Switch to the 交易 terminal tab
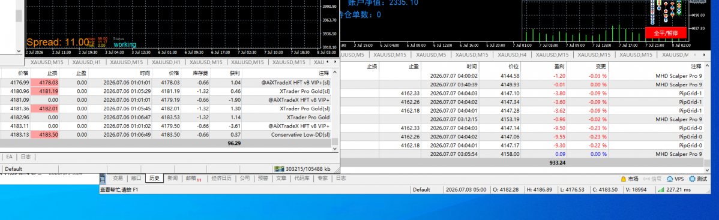Viewport: 719px width, 220px height. (118, 179)
